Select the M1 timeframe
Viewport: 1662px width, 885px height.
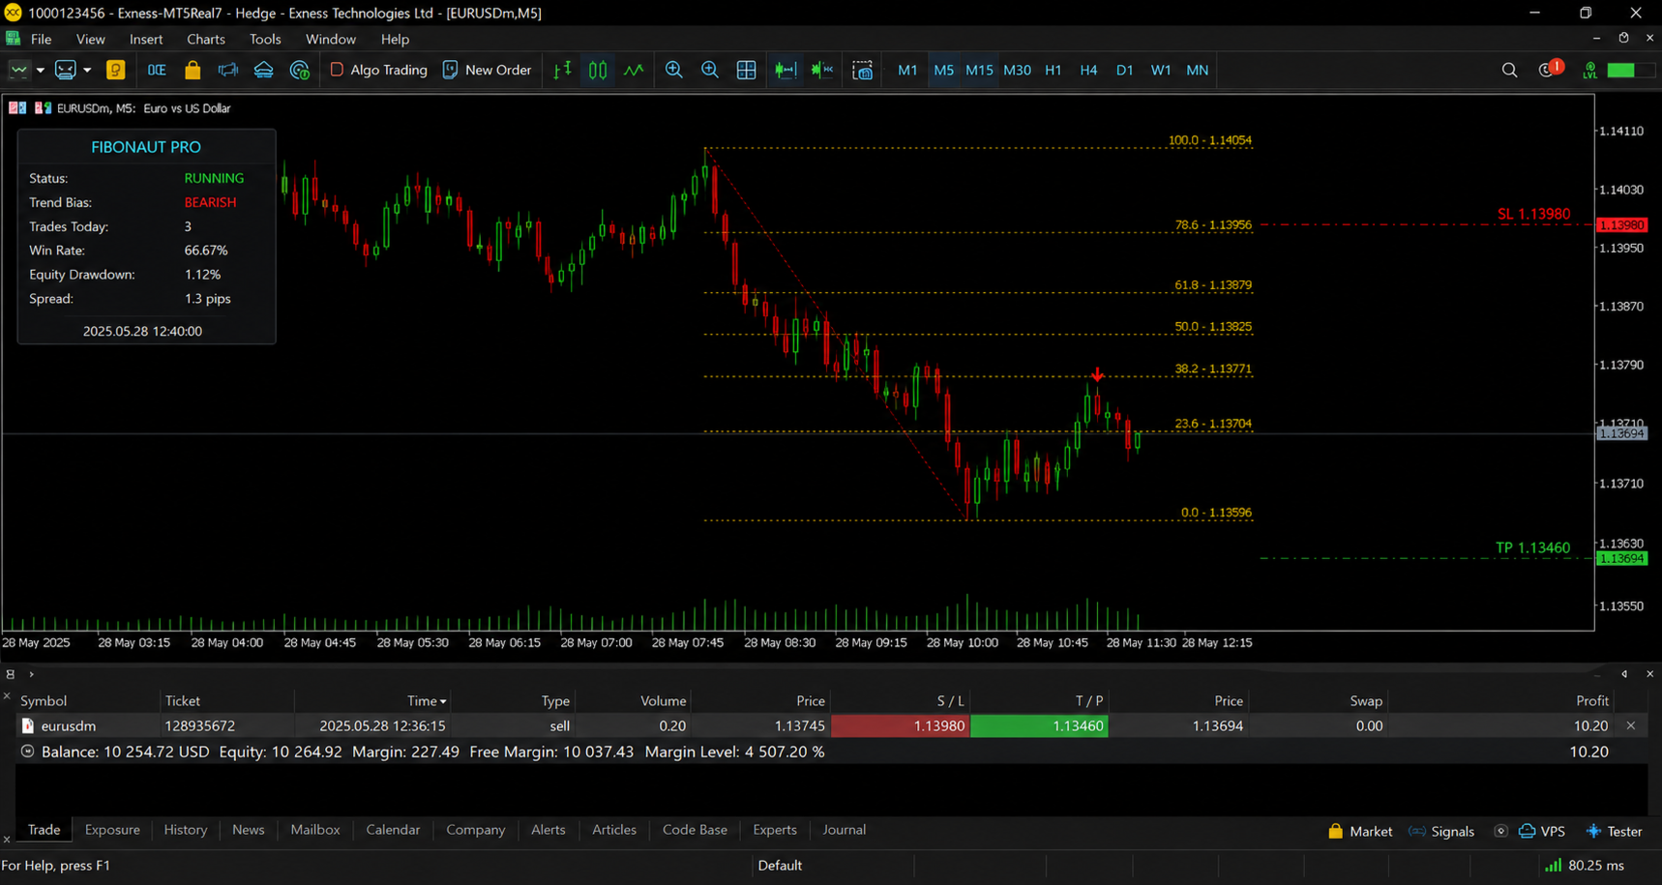click(x=907, y=70)
